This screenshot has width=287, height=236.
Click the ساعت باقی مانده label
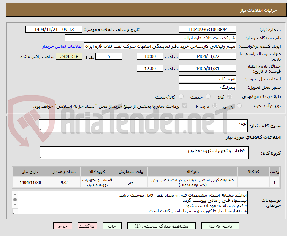point(37,57)
